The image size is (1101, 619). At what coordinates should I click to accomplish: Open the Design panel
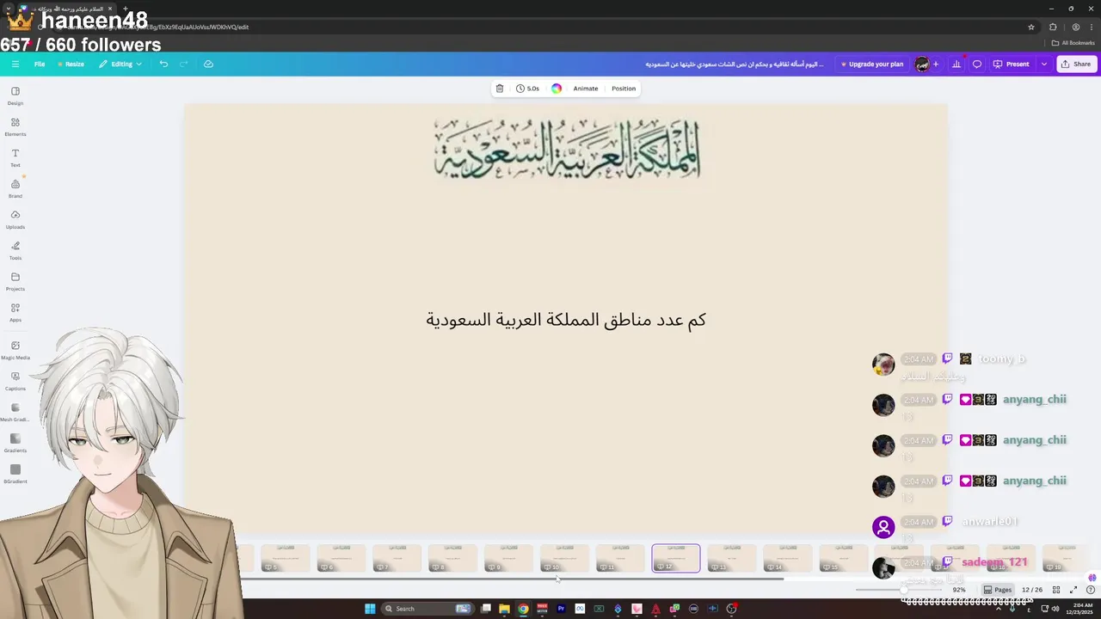point(15,96)
